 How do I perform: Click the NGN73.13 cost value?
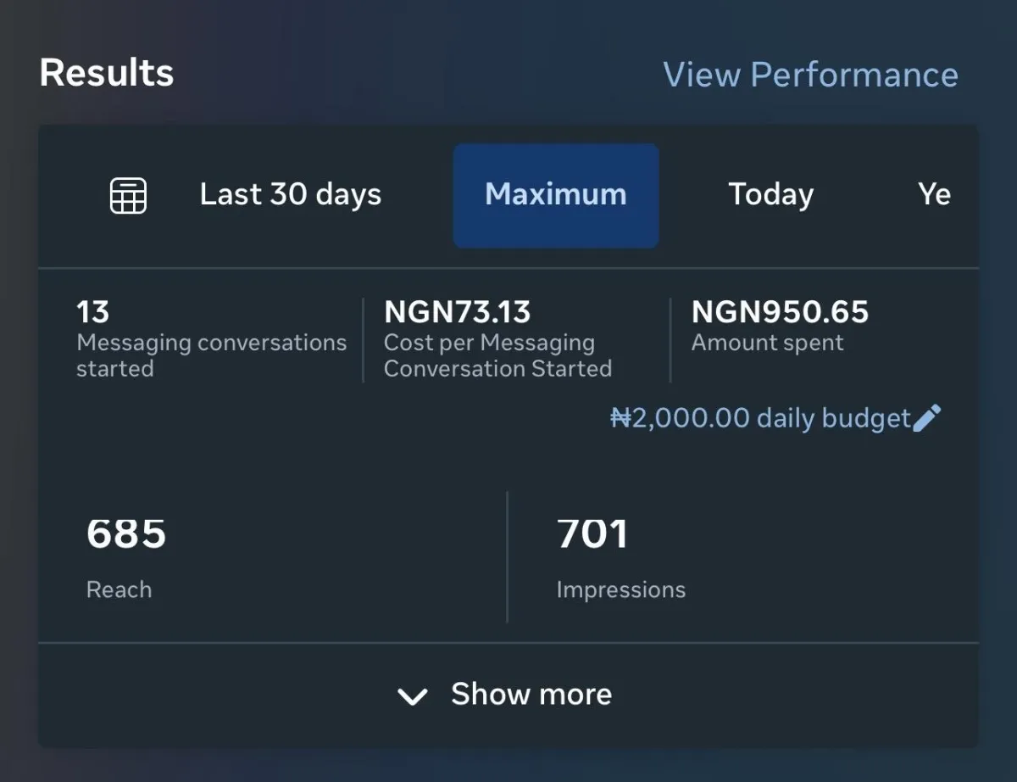(x=458, y=312)
